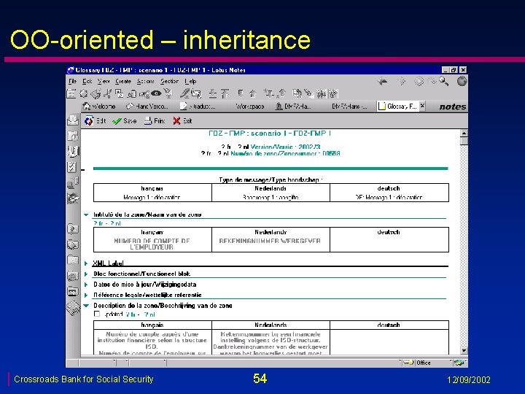
Task: Click the stop loading icon
Action: click(x=419, y=81)
